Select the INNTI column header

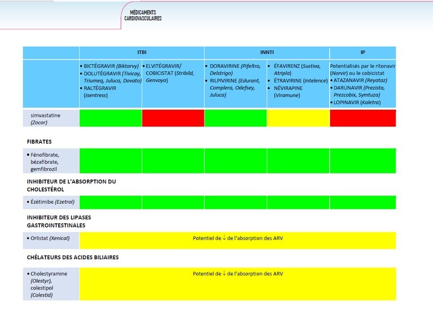point(267,53)
